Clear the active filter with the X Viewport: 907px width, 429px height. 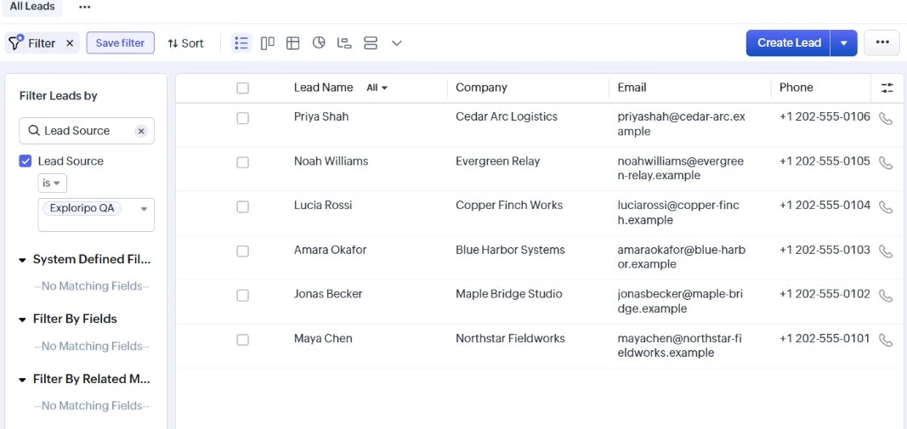pos(70,42)
